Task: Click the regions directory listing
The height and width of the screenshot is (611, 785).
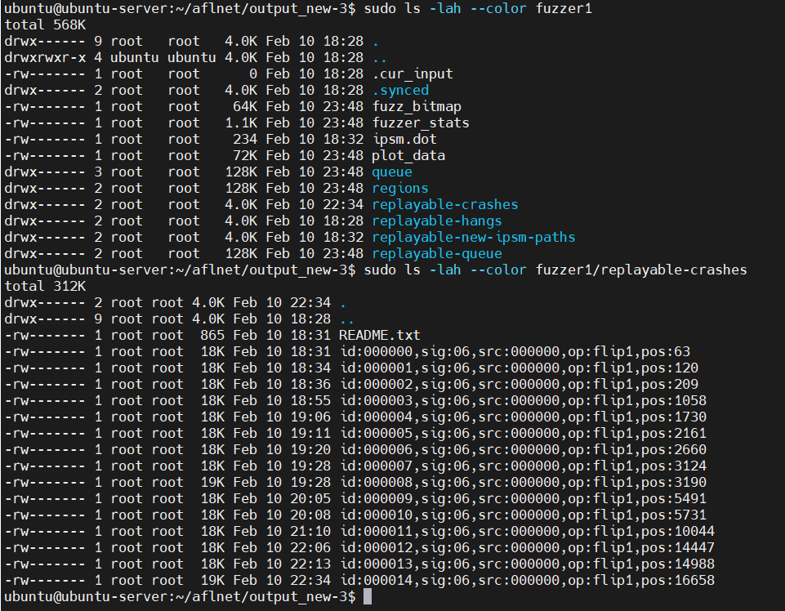Action: click(x=400, y=189)
